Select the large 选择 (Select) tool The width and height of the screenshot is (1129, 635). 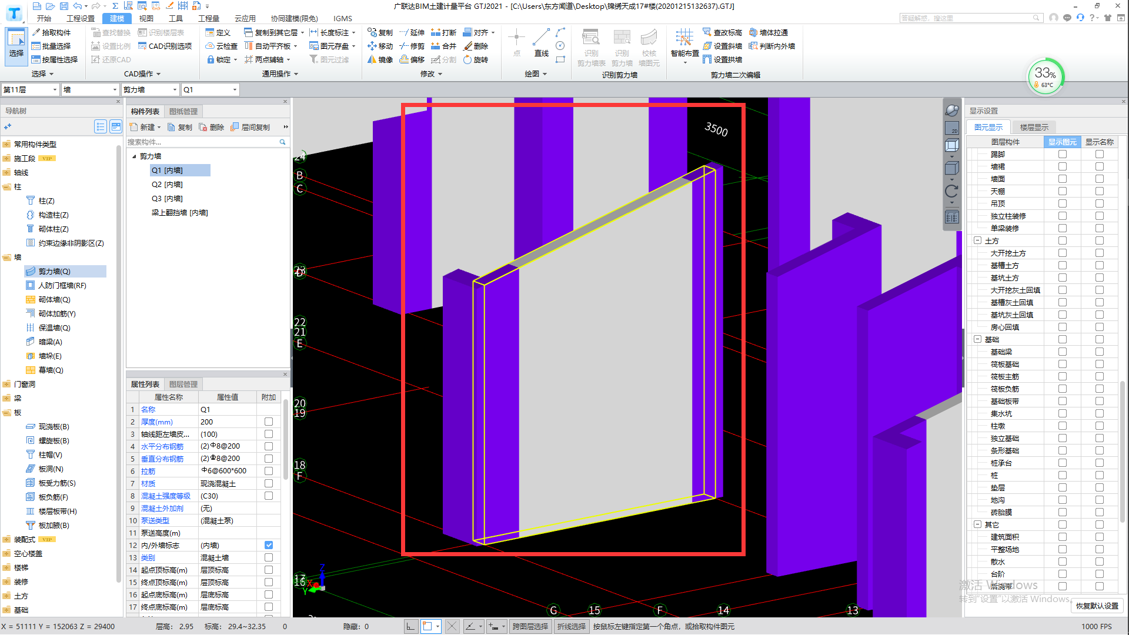point(16,46)
